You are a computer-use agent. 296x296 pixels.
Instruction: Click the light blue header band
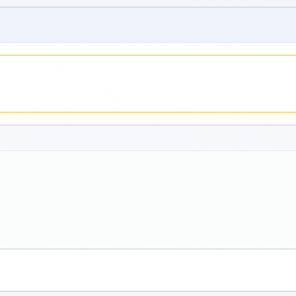coord(148,25)
